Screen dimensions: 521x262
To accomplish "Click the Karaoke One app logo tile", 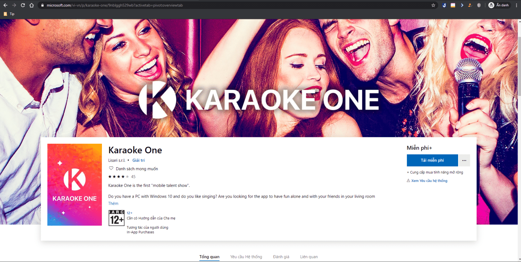I will tap(75, 185).
